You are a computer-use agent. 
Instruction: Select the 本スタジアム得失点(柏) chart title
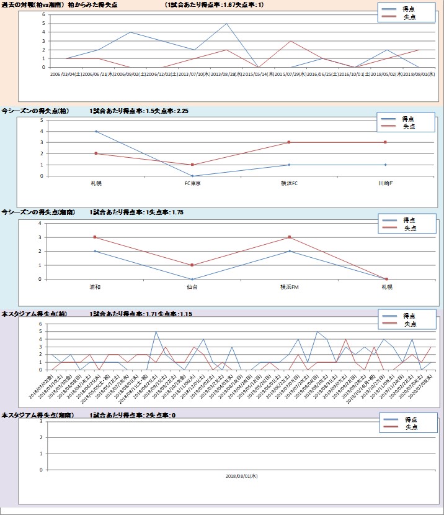(35, 314)
